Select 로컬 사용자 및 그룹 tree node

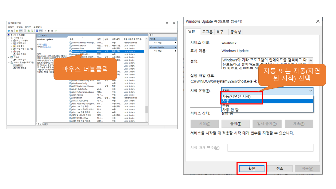(x=25, y=49)
